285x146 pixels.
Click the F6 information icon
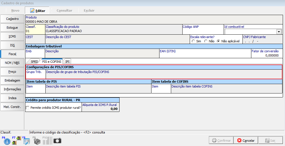pos(7,141)
